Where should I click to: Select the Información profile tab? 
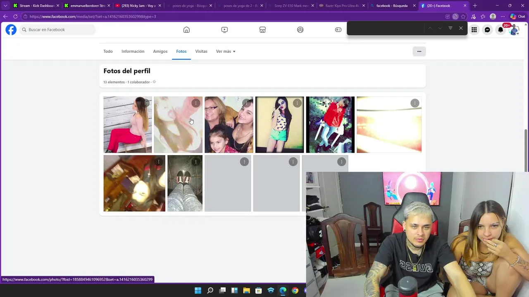[x=133, y=52]
